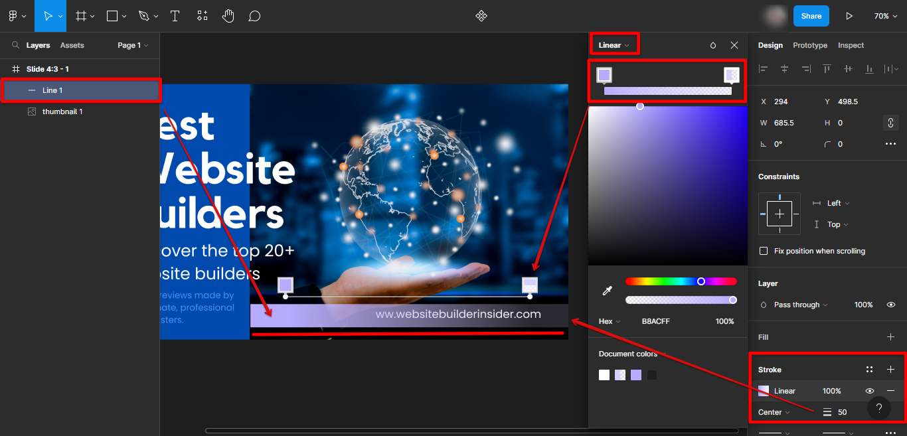Click the blend mode droplet icon

pyautogui.click(x=713, y=45)
